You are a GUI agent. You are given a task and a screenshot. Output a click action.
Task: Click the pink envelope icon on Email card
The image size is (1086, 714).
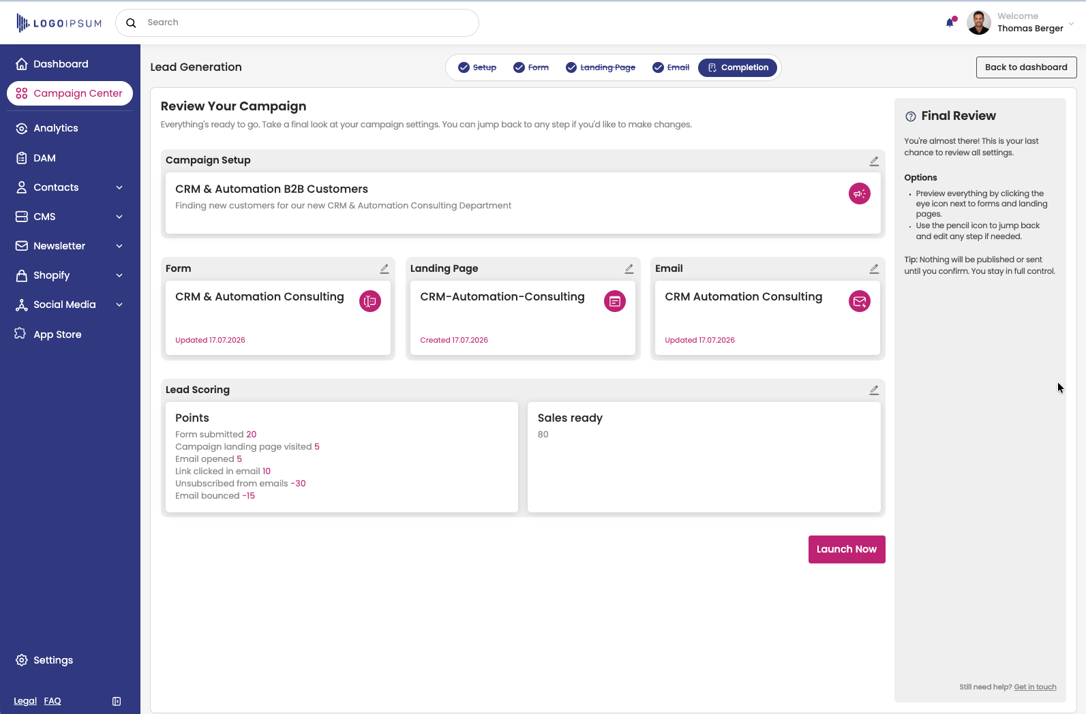[x=860, y=301]
